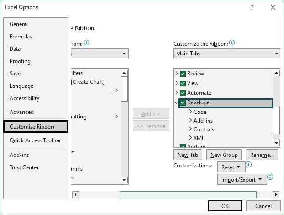Click the info icon next to Customize the Ribbon
The width and height of the screenshot is (284, 215).
pyautogui.click(x=232, y=43)
